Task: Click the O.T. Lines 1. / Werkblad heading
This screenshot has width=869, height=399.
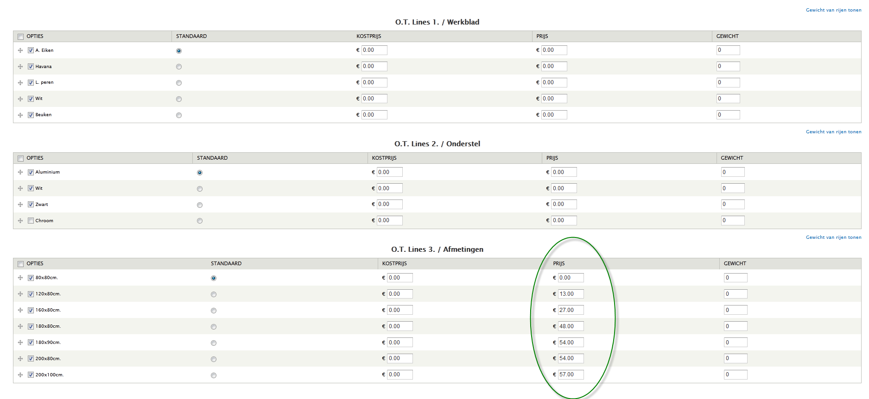Action: (x=437, y=22)
